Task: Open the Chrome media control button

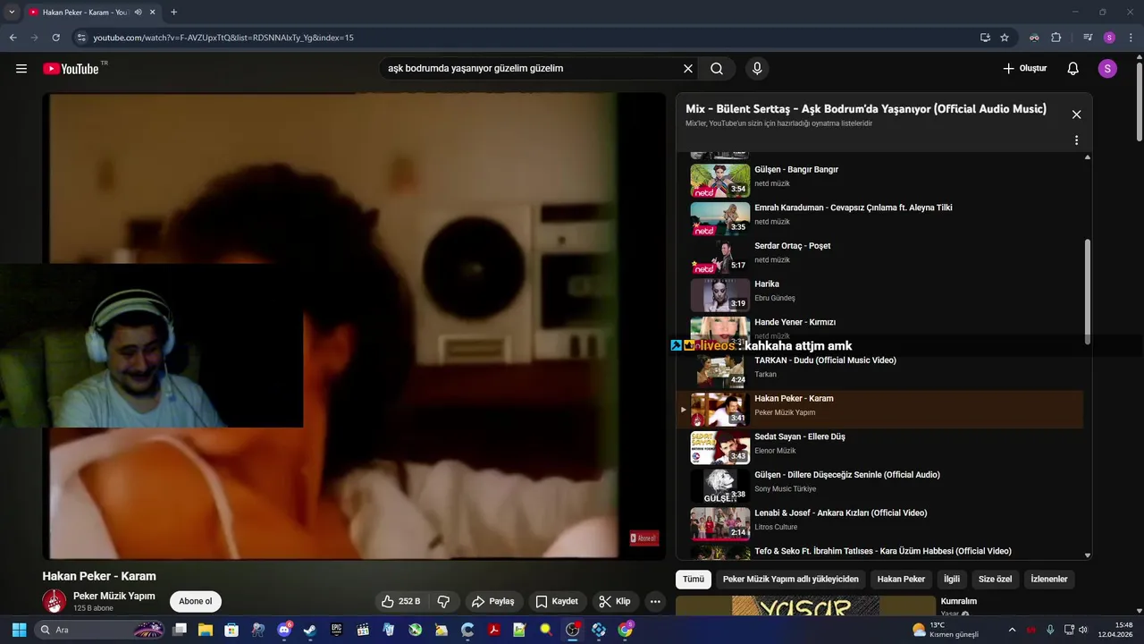Action: tap(1088, 38)
